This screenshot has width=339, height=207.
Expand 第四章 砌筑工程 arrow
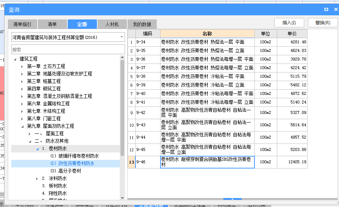(x=22, y=89)
